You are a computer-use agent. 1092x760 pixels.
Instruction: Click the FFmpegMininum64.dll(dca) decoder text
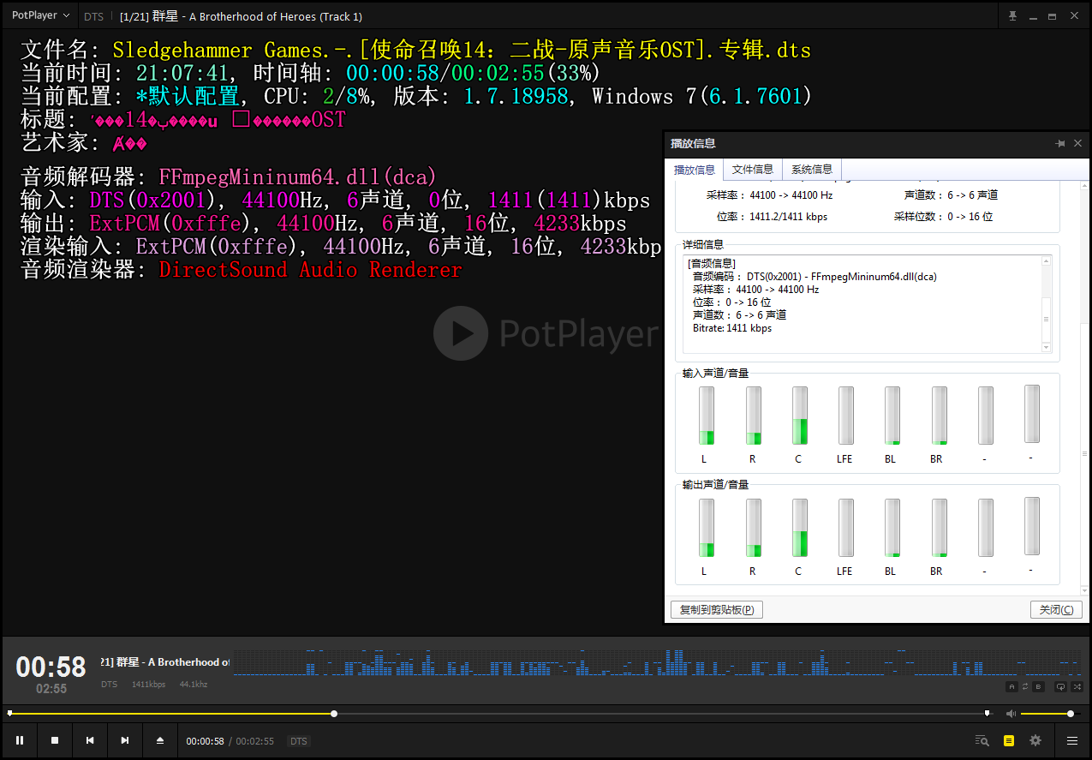tap(298, 177)
